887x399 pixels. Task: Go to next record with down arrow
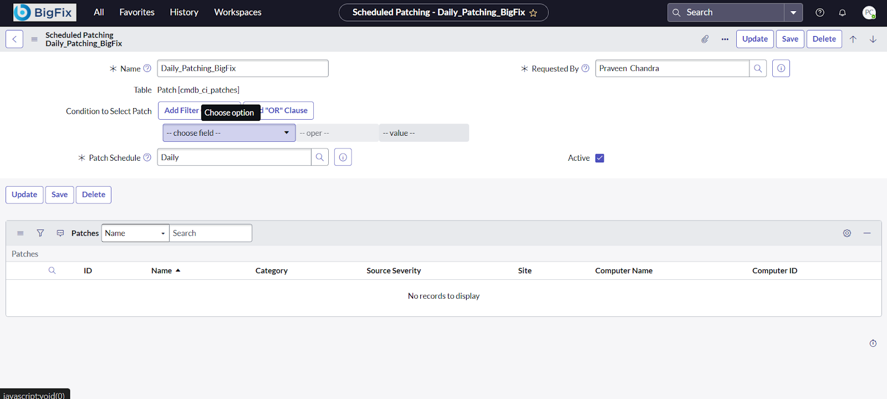click(873, 39)
